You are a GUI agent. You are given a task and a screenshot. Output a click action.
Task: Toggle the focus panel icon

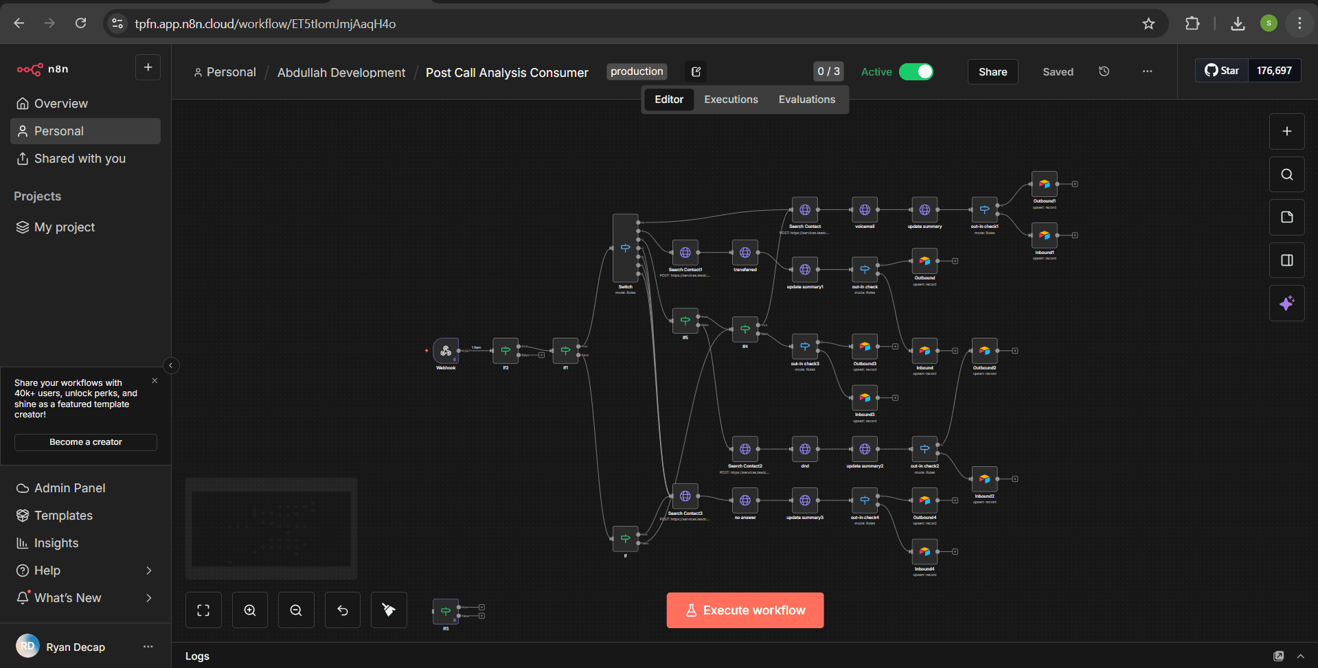click(1287, 260)
